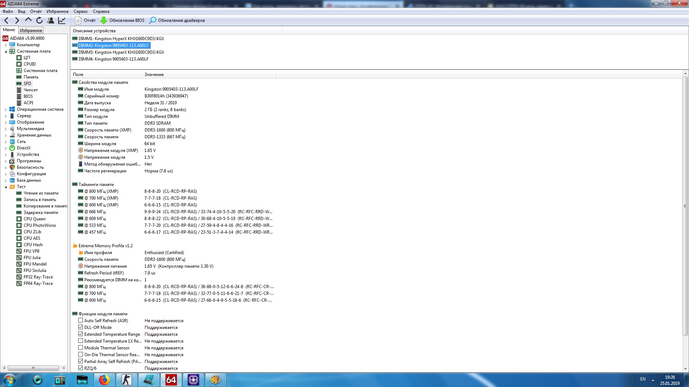Switch to the Избранное tab
The height and width of the screenshot is (387, 689).
31,30
